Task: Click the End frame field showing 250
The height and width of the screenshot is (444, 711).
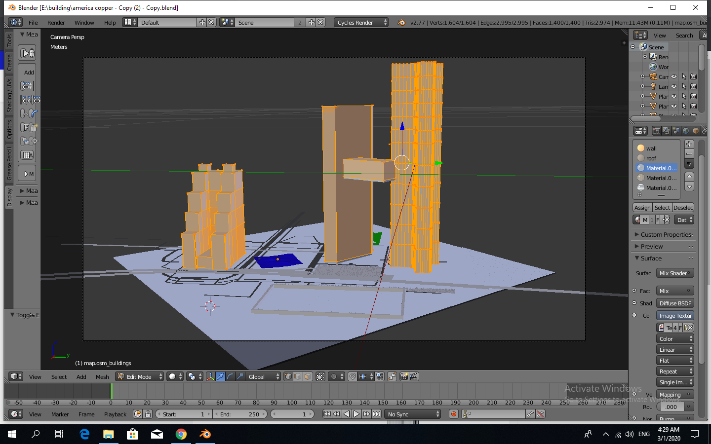Action: [x=240, y=414]
